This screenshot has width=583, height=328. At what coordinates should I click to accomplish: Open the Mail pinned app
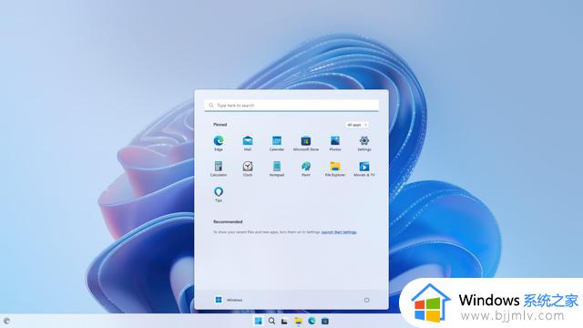248,143
